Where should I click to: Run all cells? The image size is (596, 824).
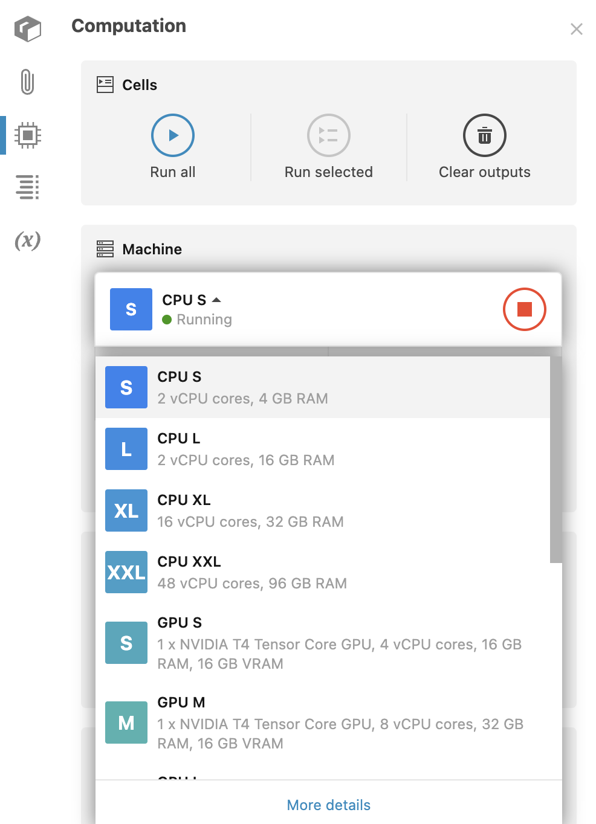point(172,135)
